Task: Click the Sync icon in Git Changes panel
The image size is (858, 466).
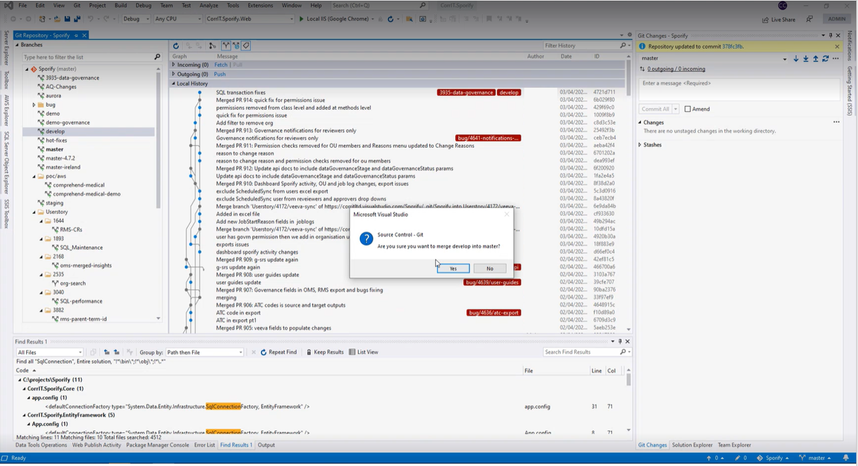Action: [x=826, y=58]
